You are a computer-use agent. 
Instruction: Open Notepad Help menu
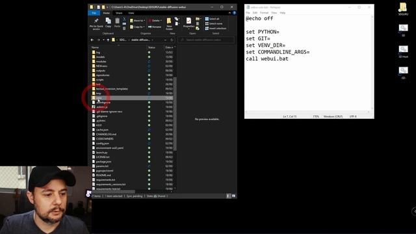tap(283, 12)
